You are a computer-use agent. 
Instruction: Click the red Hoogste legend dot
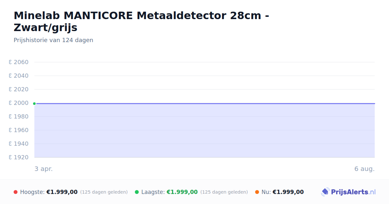pyautogui.click(x=16, y=192)
